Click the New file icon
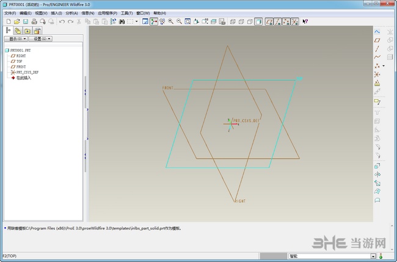This screenshot has height=262, width=397. point(8,21)
